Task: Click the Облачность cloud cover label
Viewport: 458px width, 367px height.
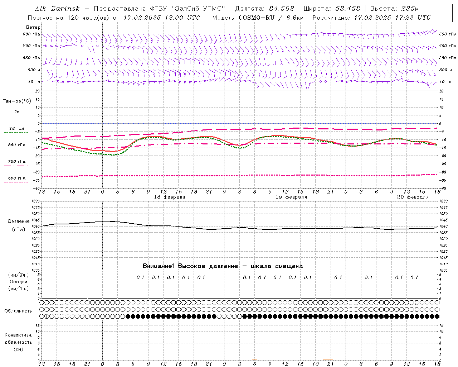Action: point(18,311)
